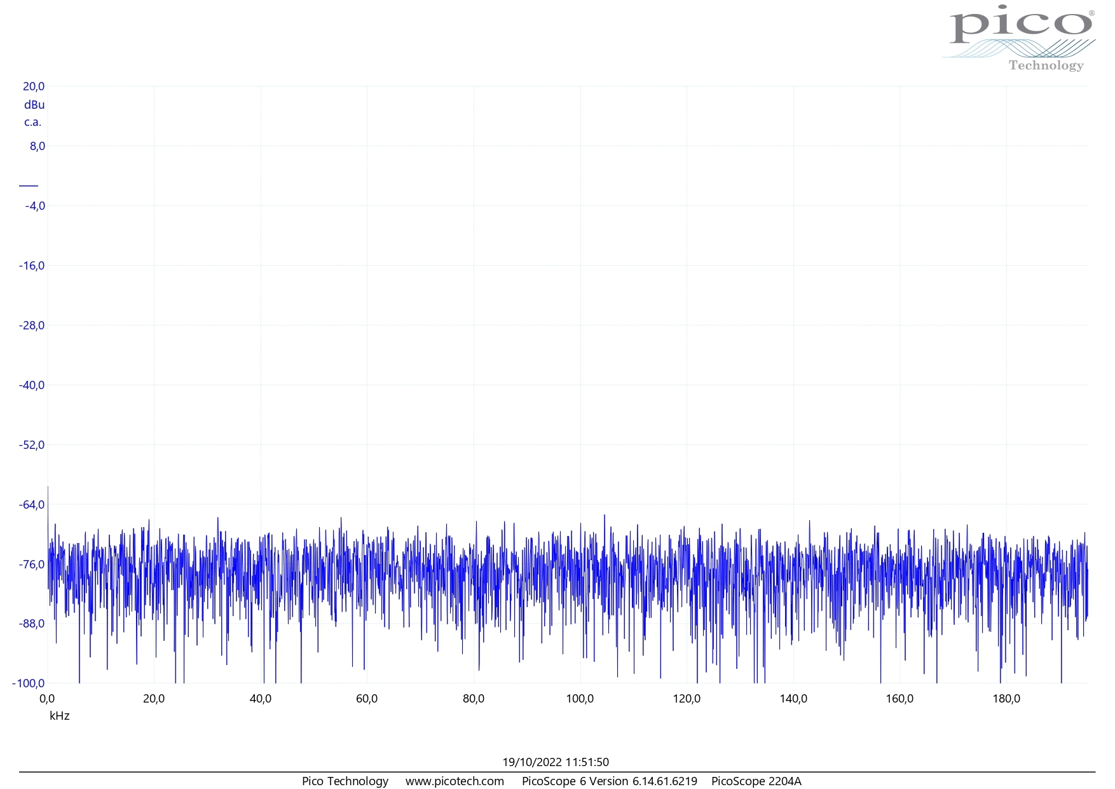Click the -88,0 y-axis label
This screenshot has width=1115, height=789.
coord(32,624)
